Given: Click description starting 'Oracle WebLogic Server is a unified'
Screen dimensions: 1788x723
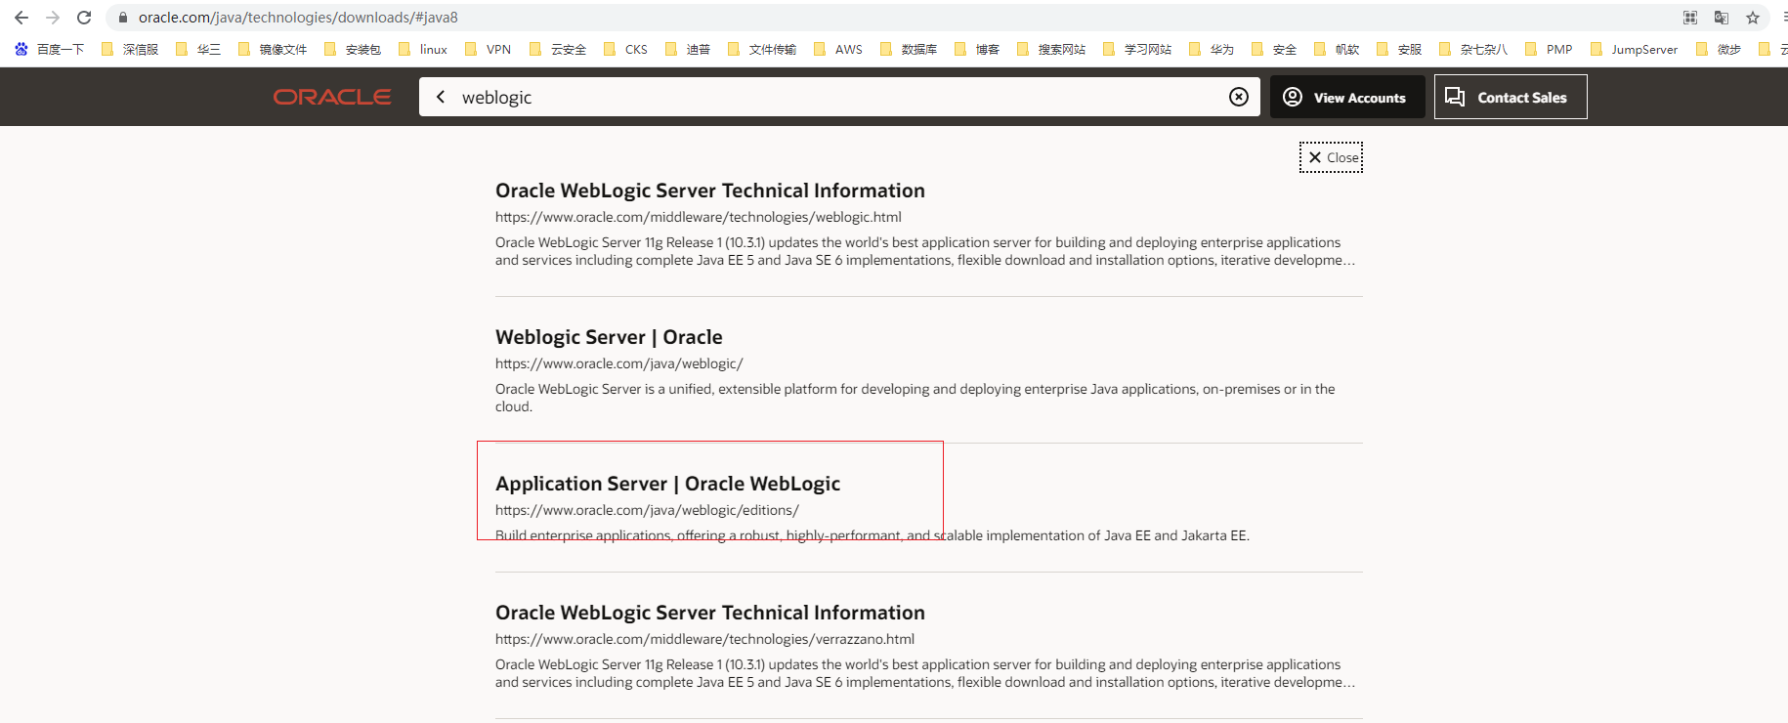Looking at the screenshot, I should tap(915, 398).
